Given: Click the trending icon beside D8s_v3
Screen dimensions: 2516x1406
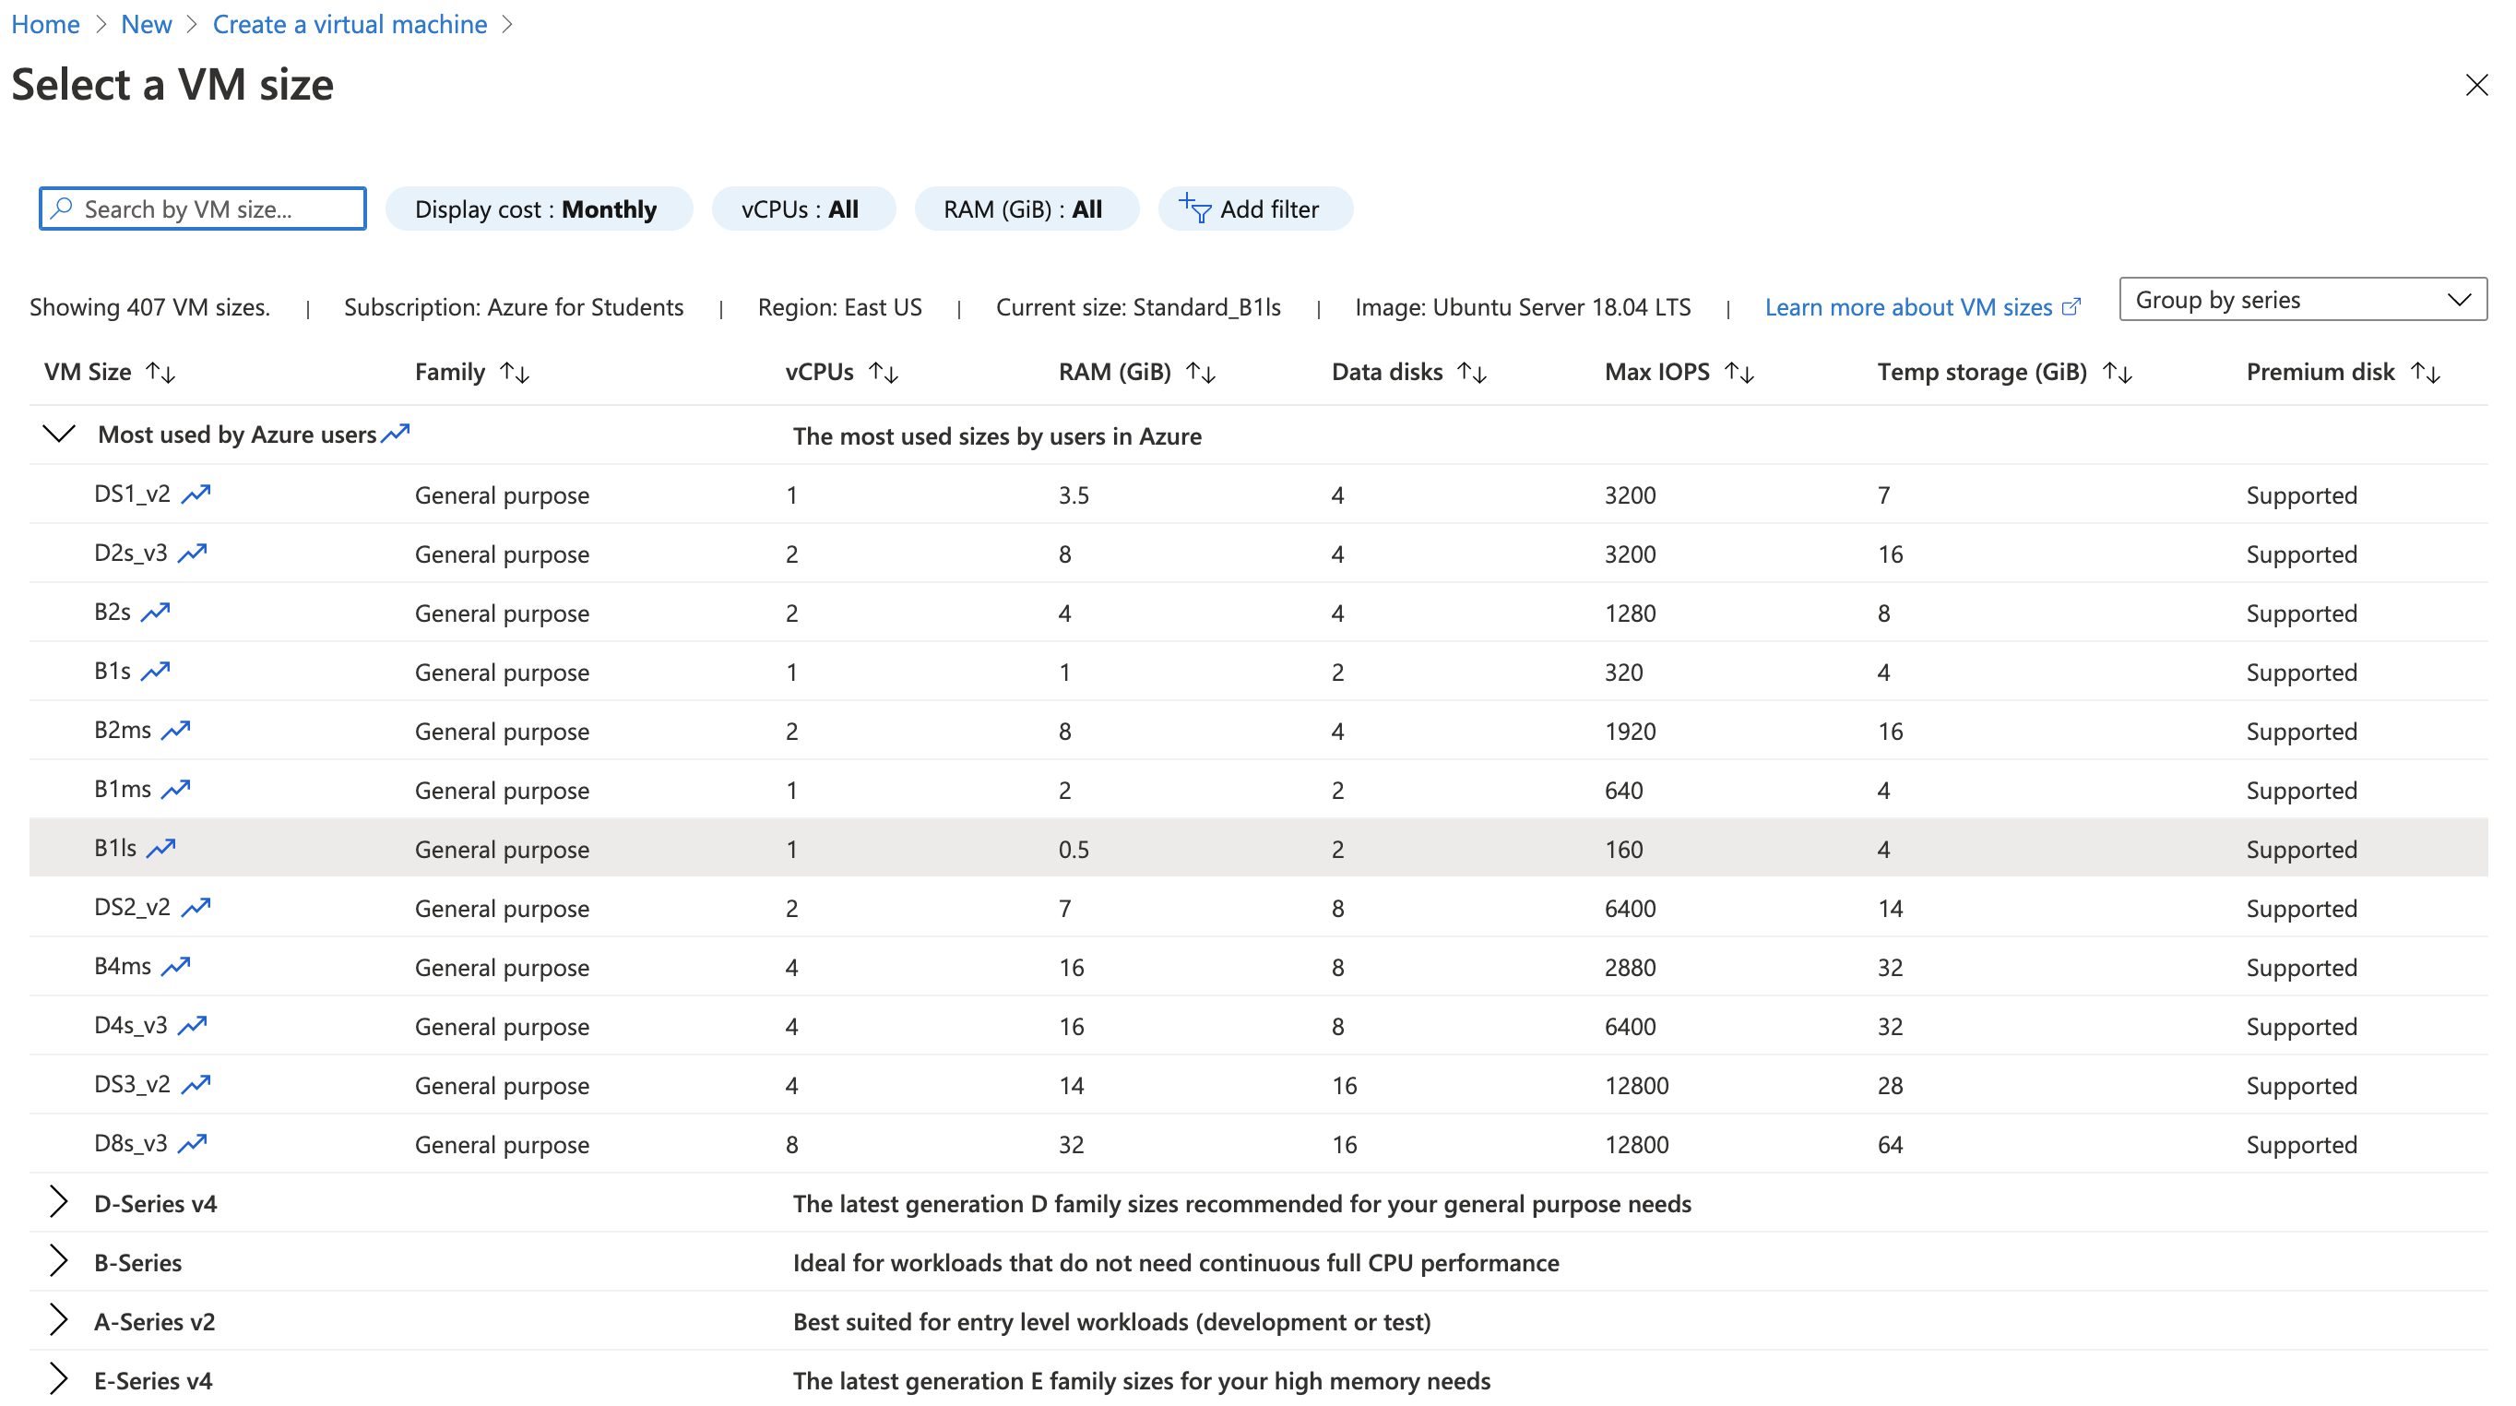Looking at the screenshot, I should (x=193, y=1143).
